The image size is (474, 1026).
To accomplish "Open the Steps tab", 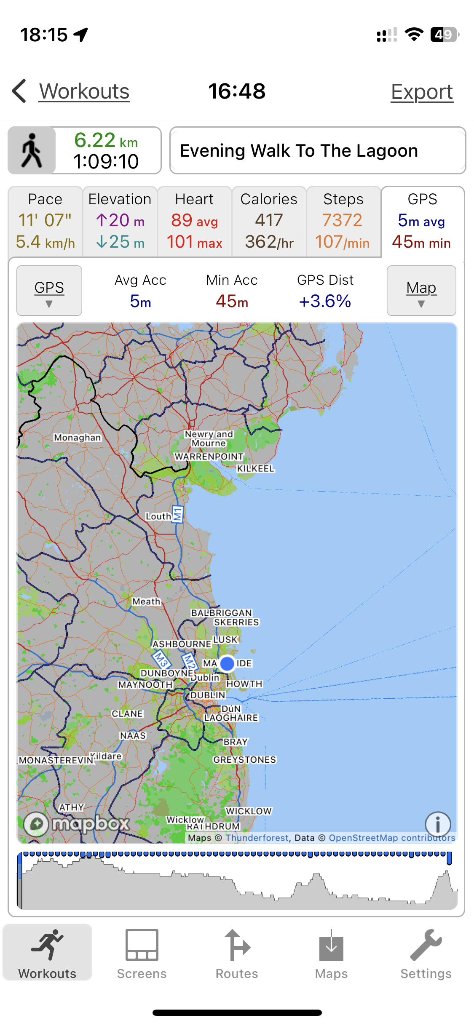I will 343,221.
